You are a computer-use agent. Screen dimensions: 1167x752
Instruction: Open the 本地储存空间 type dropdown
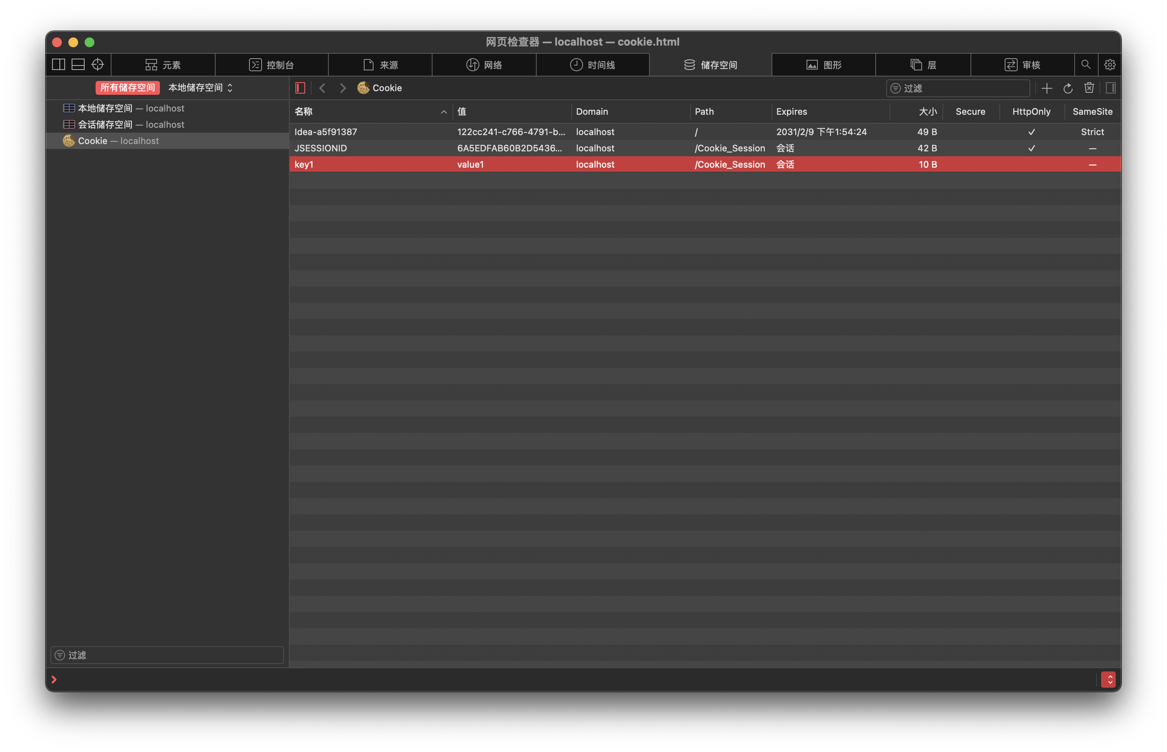point(200,88)
